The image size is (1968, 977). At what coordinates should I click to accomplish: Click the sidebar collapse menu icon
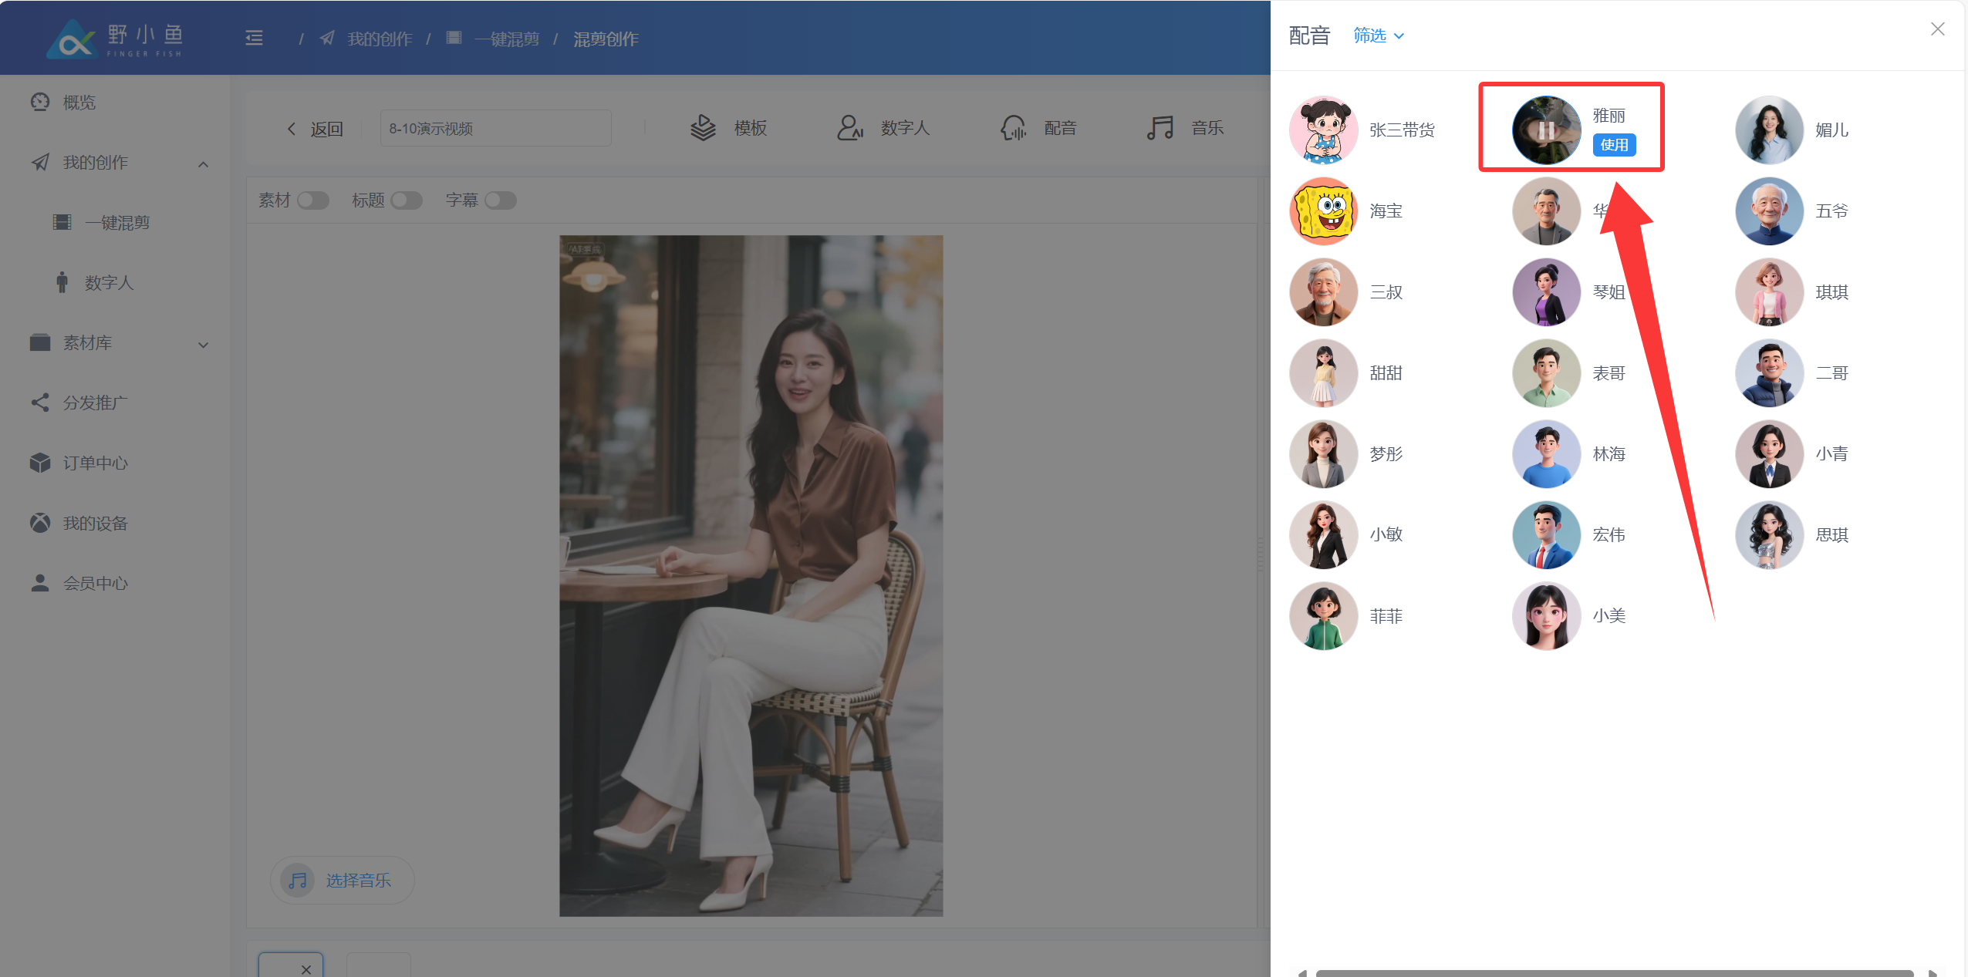[x=254, y=38]
